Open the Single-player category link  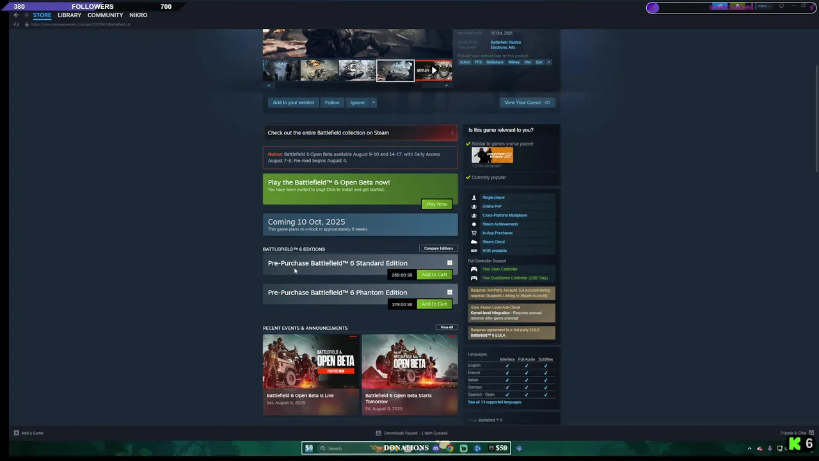493,198
